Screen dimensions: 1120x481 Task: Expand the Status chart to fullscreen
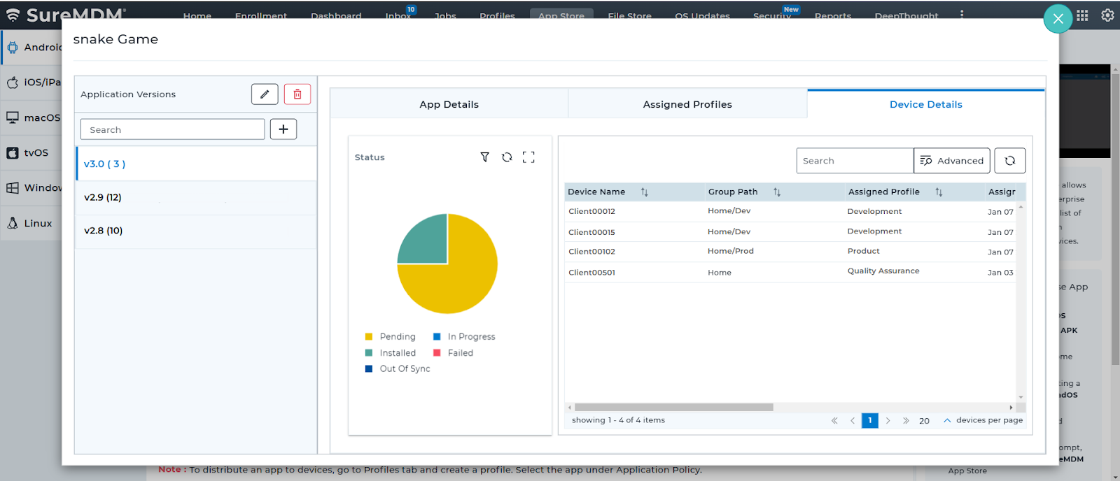pos(528,157)
